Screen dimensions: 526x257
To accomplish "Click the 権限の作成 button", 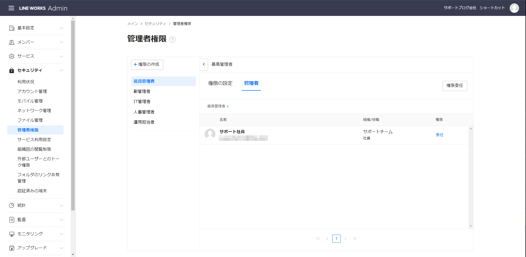I will pyautogui.click(x=147, y=65).
